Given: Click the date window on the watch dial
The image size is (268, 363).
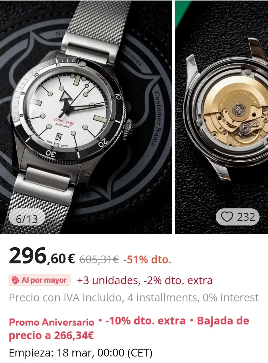Looking at the screenshot, I should point(59,138).
